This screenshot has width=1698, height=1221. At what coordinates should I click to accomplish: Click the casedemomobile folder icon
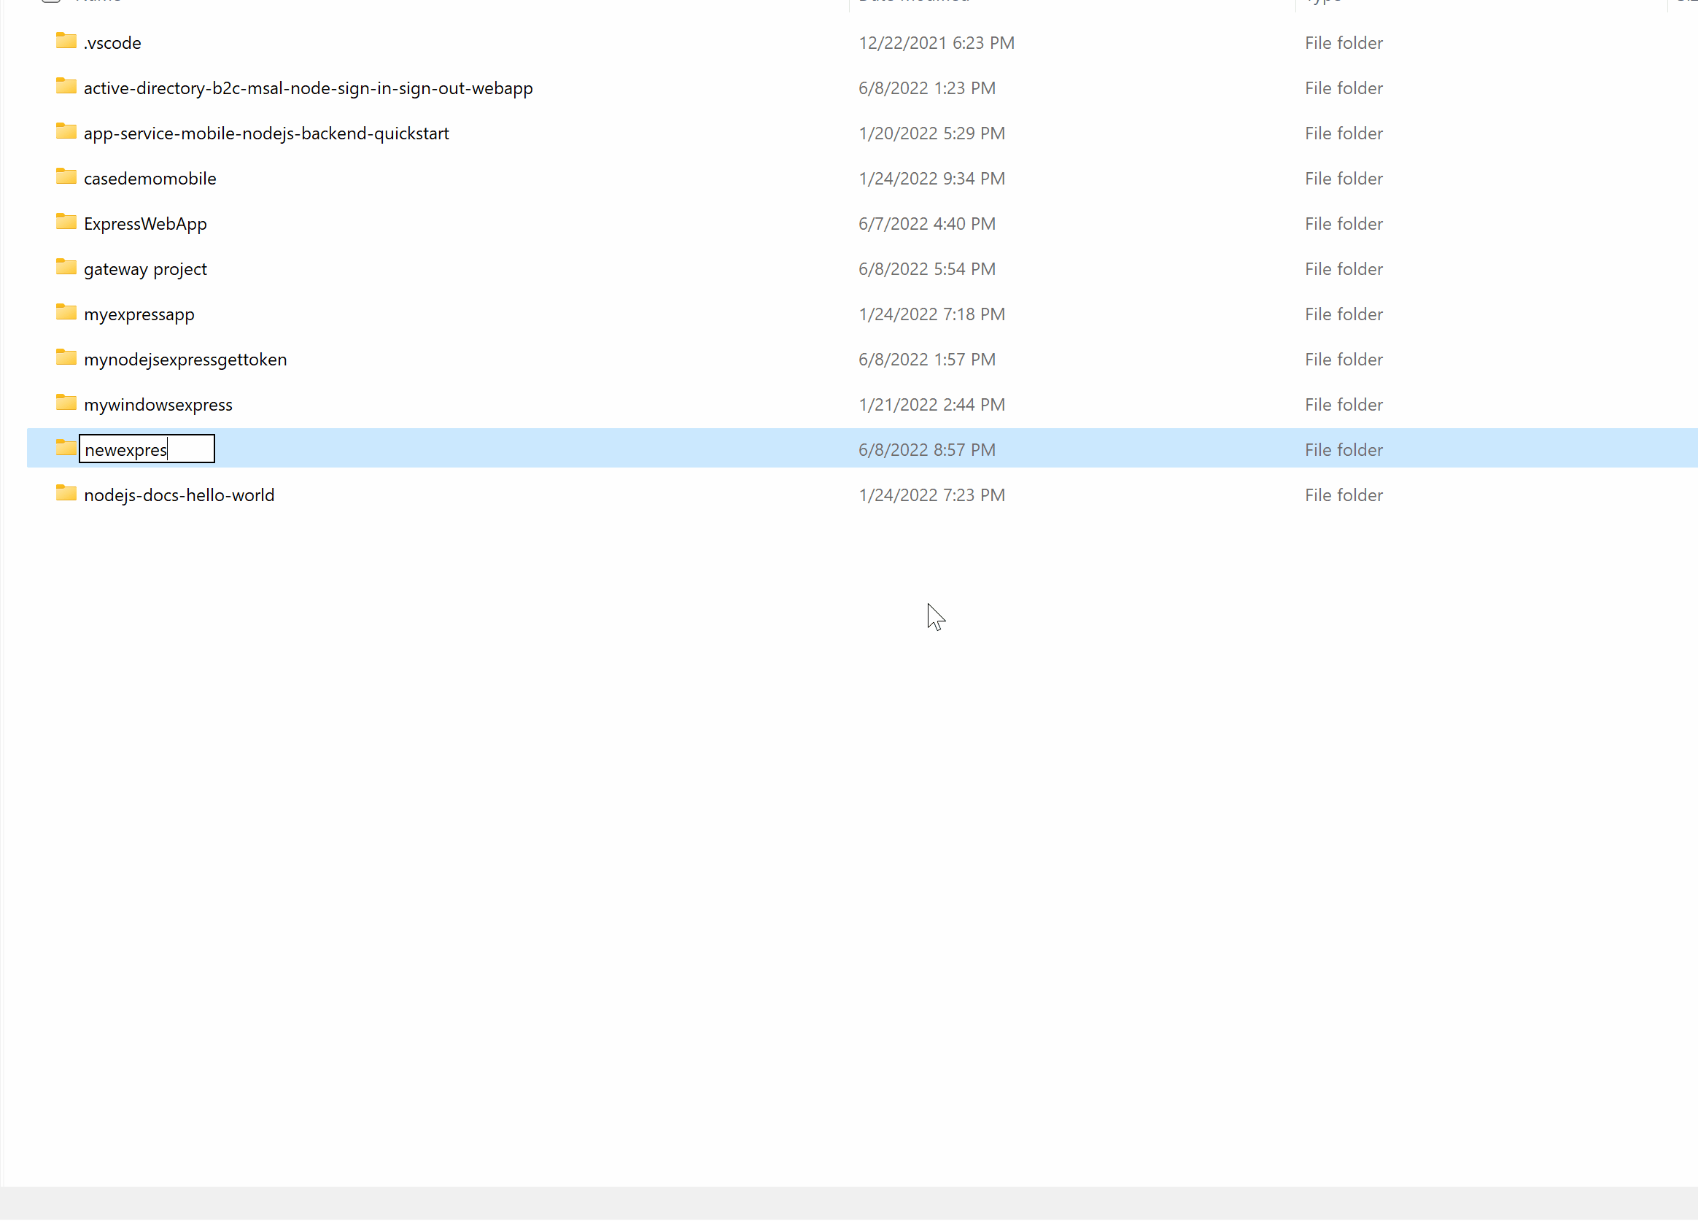(66, 177)
